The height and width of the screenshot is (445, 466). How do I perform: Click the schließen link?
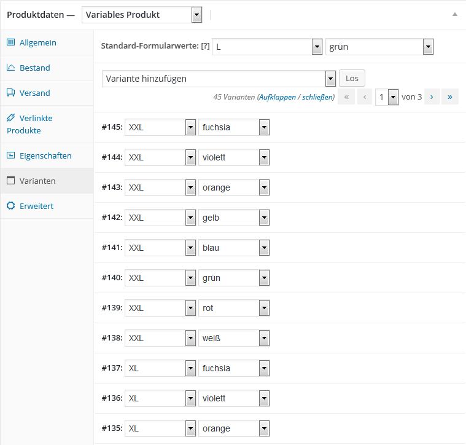(317, 97)
